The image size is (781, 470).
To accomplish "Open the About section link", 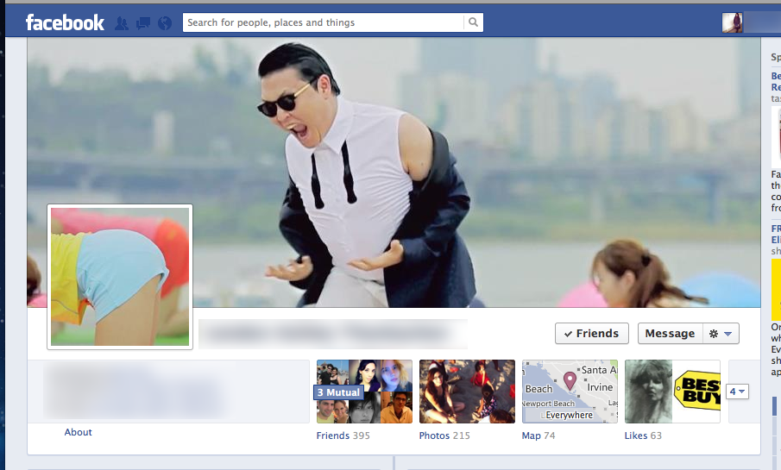I will pyautogui.click(x=78, y=432).
